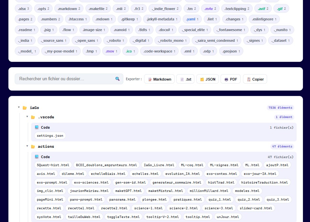The width and height of the screenshot is (310, 222).
Task: Collapse the .vscode folder
Action: 27,117
